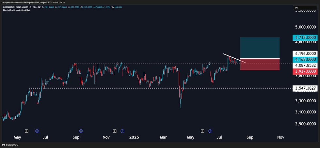The height and width of the screenshot is (148, 320).
Task: Open the latest dividend marker before Jul 2025
Action: [x=210, y=131]
